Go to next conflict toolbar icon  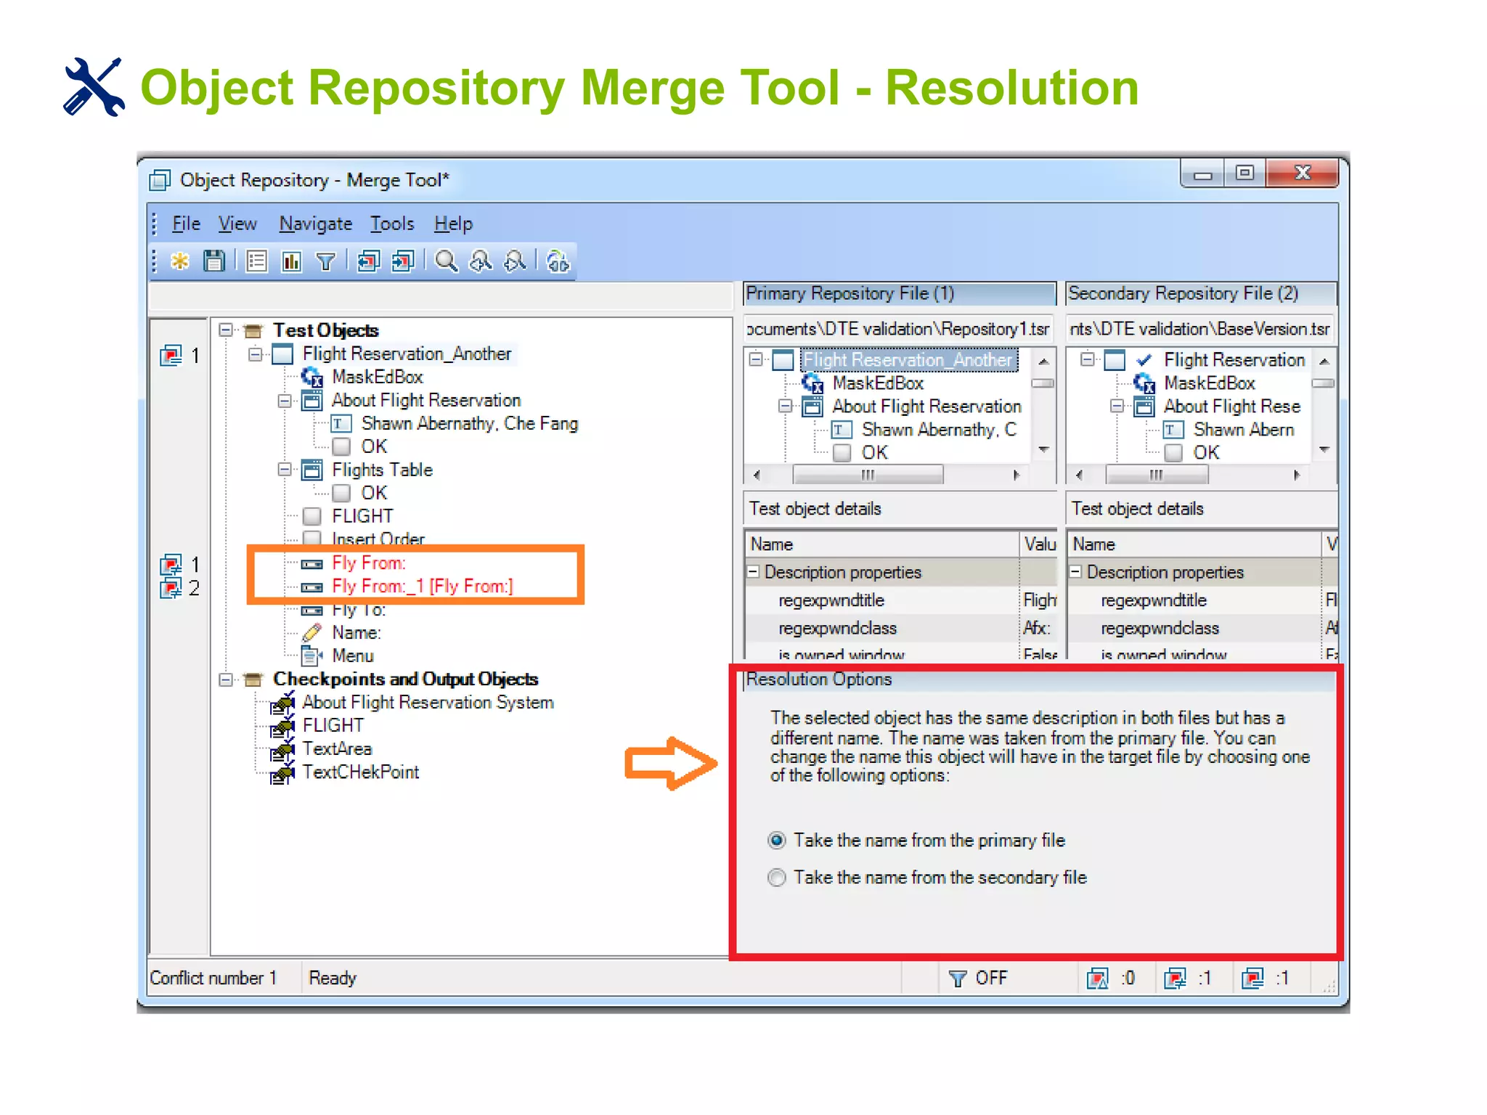403,261
